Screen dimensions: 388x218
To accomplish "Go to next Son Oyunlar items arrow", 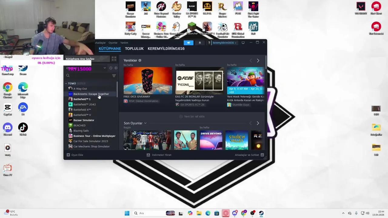I will [x=258, y=123].
